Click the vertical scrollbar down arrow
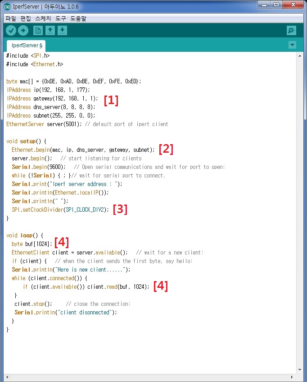The image size is (307, 382). tap(300, 369)
